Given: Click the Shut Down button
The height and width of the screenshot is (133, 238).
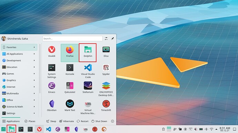Looking at the screenshot, I should pyautogui.click(x=99, y=121).
